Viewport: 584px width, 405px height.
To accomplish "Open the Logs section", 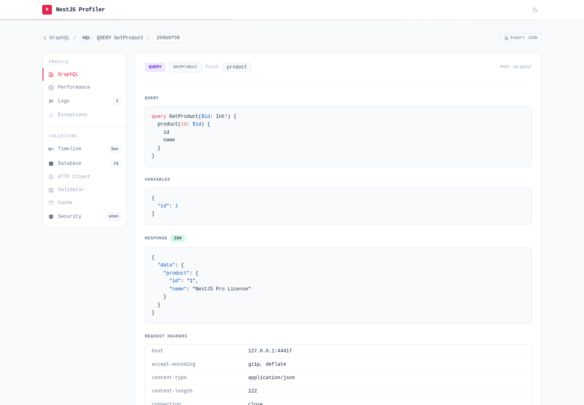I will [x=84, y=101].
